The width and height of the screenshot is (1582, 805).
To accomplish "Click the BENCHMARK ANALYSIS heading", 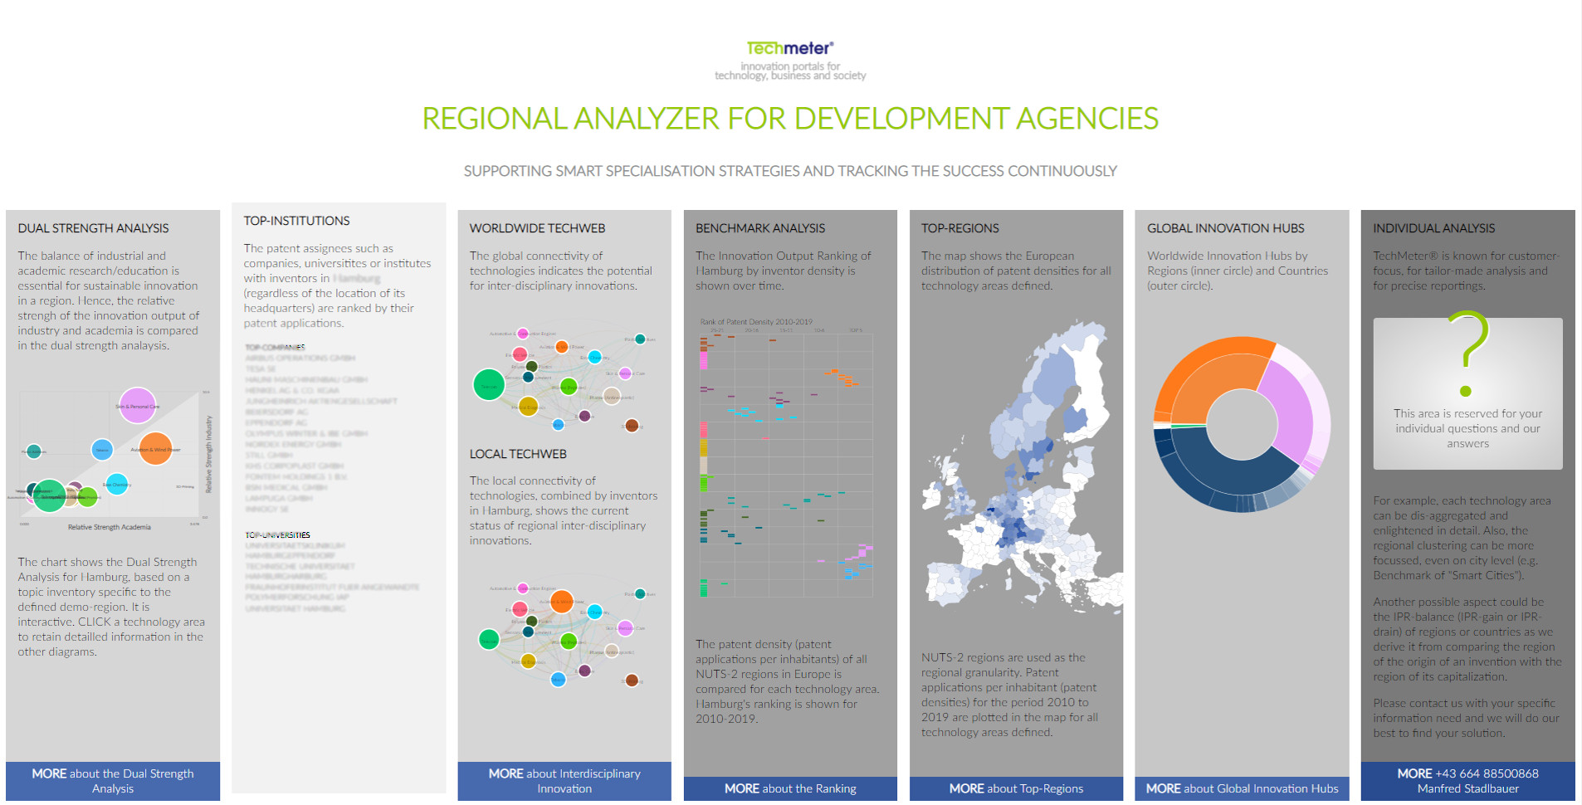I will click(760, 228).
